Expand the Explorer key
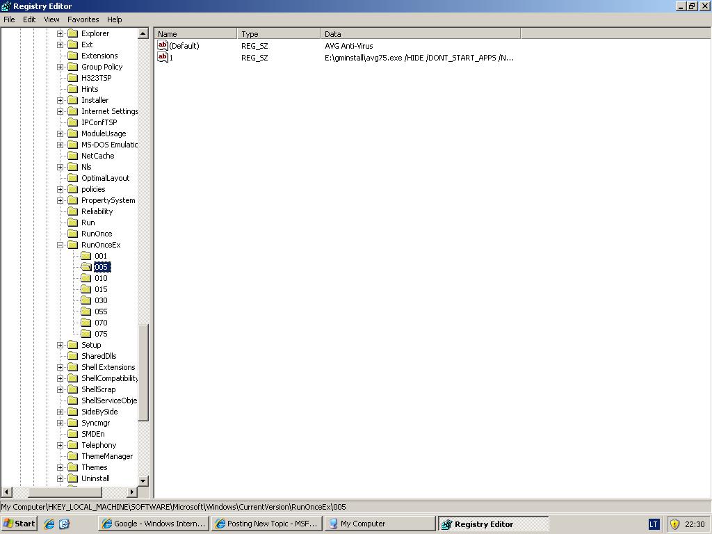Image resolution: width=712 pixels, height=534 pixels. 60,33
